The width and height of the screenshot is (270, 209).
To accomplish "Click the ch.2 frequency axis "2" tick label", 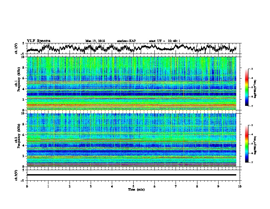I will click(24, 156).
